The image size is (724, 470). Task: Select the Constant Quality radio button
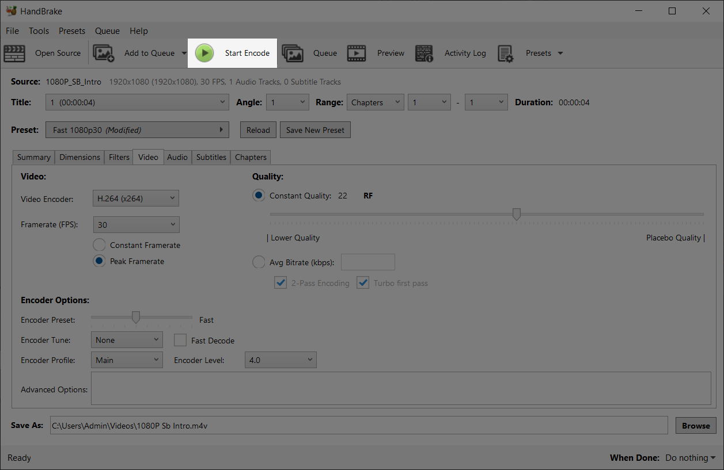(259, 196)
